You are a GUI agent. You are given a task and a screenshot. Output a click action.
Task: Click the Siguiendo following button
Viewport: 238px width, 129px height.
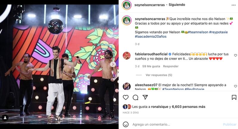click(177, 5)
